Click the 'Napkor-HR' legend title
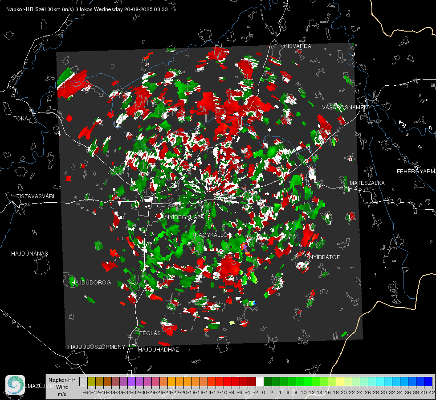 tap(62, 380)
